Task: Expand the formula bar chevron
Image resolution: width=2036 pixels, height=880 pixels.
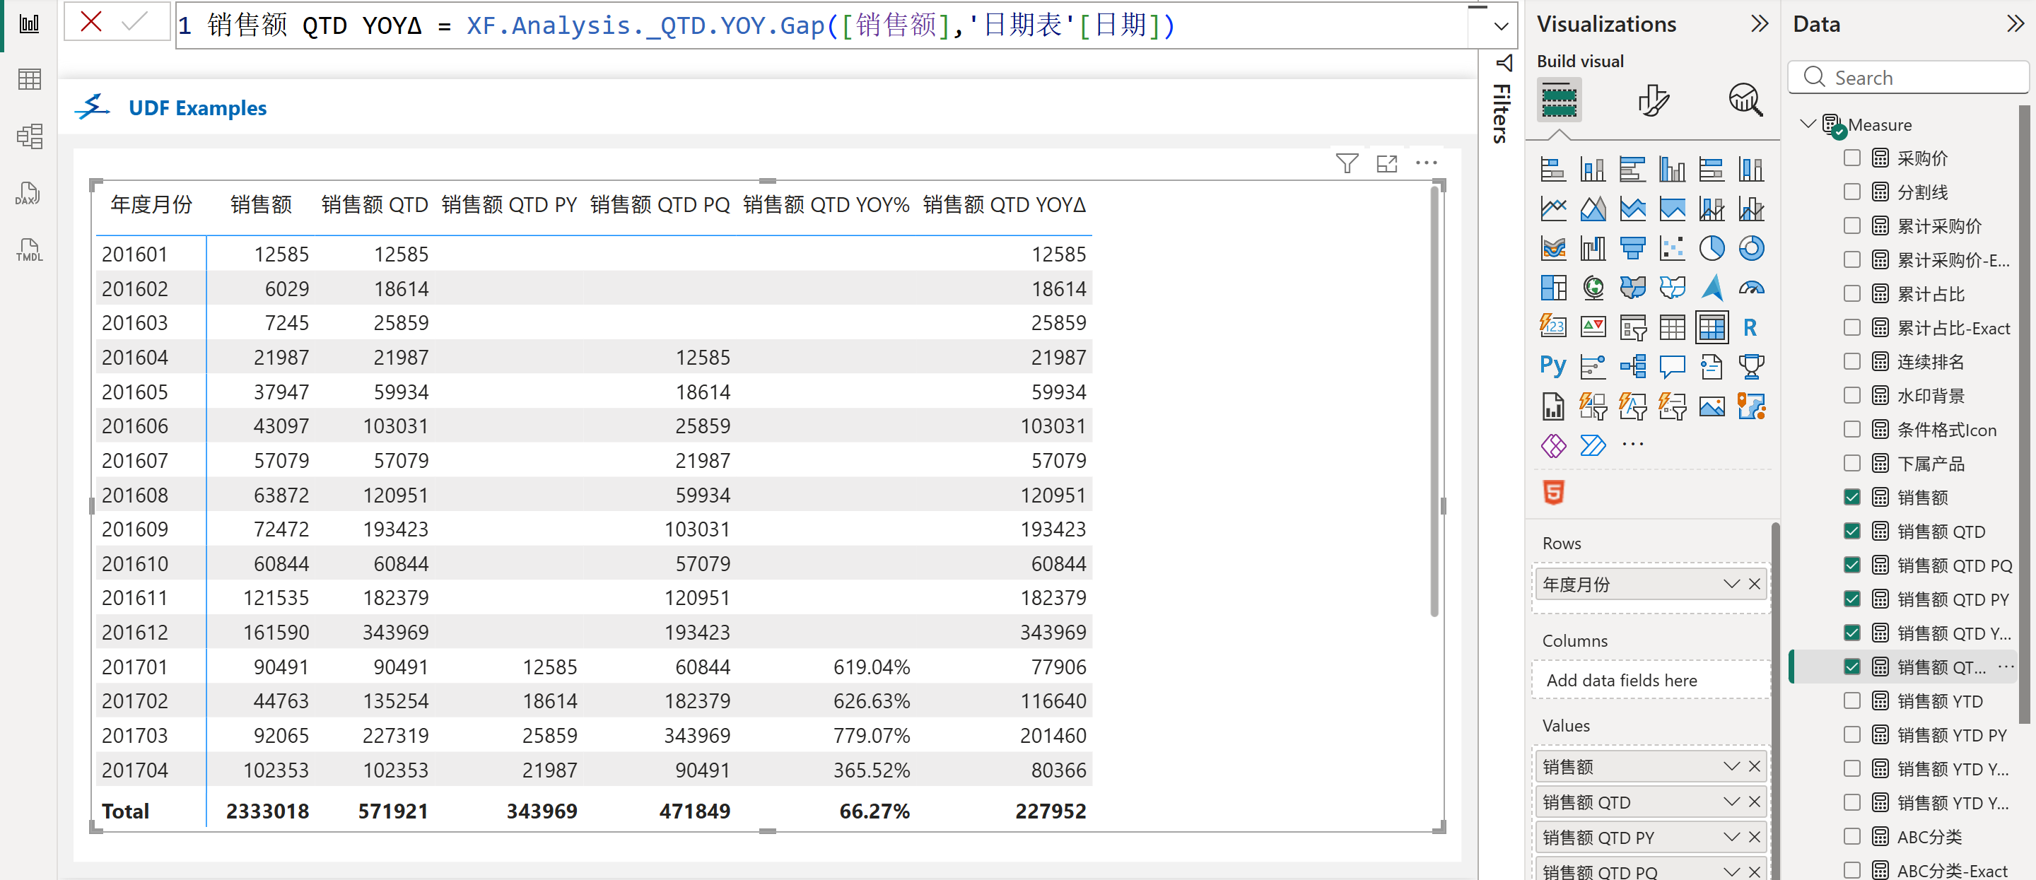Action: (1501, 26)
